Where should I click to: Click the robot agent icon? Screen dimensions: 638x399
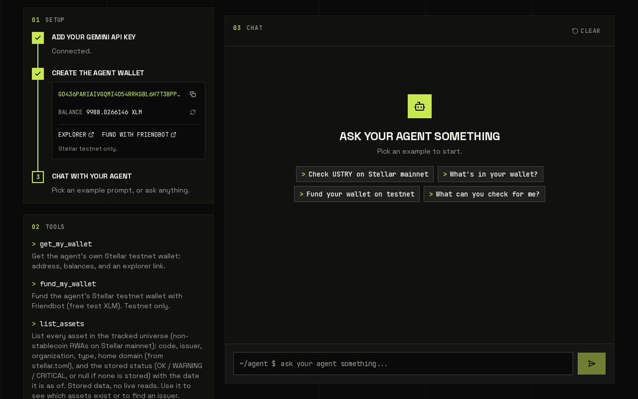click(420, 106)
